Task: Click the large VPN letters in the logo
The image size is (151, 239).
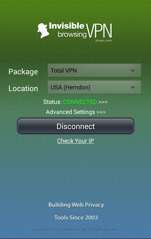Action: point(99,31)
